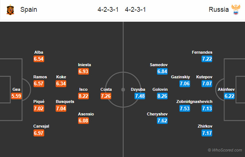Viewport: 245px width, 157px height.
Task: Click the Russia team name
Action: click(218, 10)
